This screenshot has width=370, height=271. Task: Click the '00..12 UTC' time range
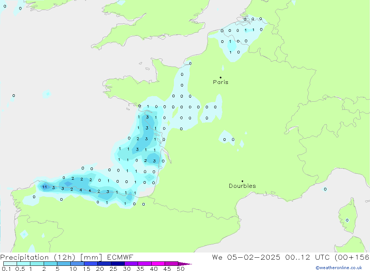coord(307,257)
